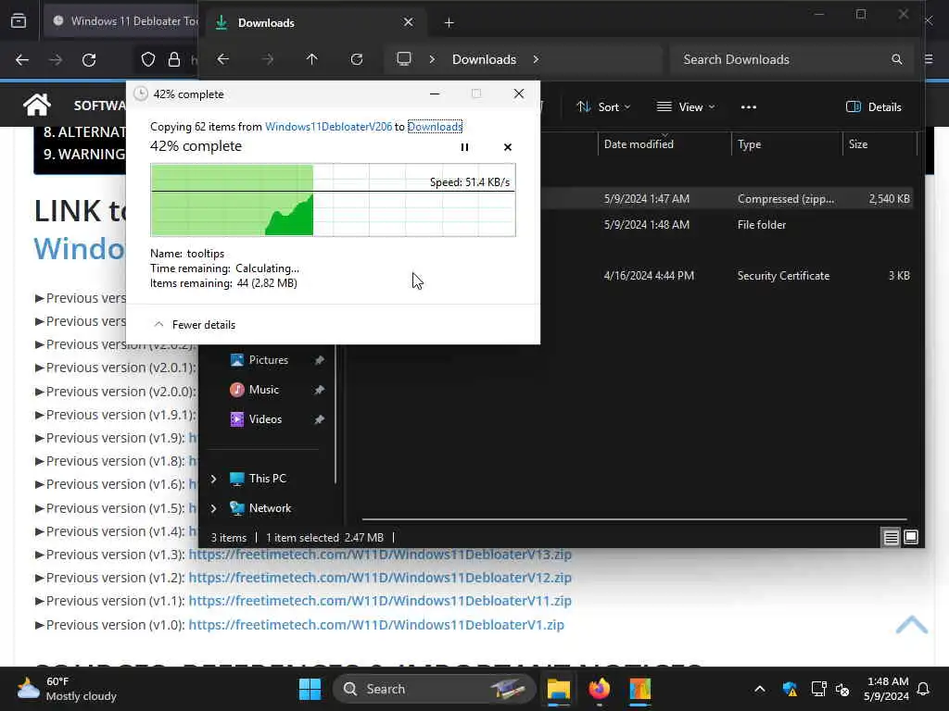Open the Windows11DebloaterV11.zip link
Image resolution: width=949 pixels, height=711 pixels.
pyautogui.click(x=380, y=601)
